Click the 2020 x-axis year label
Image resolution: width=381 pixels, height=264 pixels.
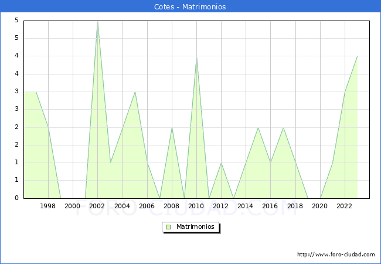pyautogui.click(x=319, y=206)
